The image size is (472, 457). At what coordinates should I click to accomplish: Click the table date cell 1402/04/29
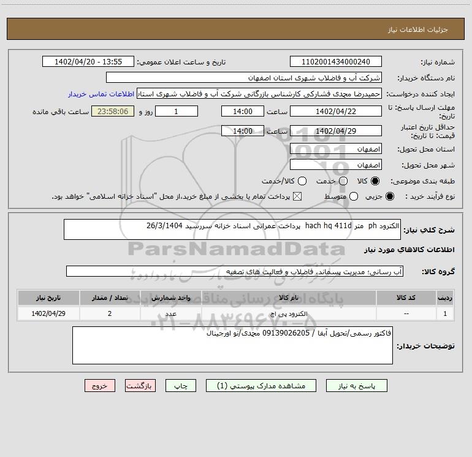click(48, 313)
